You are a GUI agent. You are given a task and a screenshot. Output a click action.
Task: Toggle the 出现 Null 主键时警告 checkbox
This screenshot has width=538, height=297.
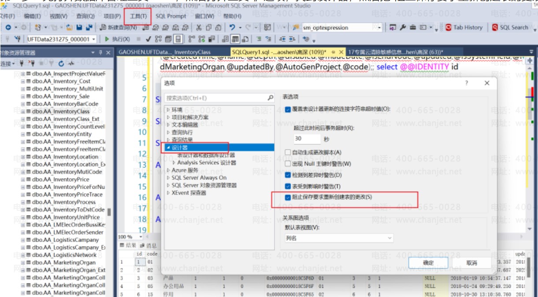(288, 164)
